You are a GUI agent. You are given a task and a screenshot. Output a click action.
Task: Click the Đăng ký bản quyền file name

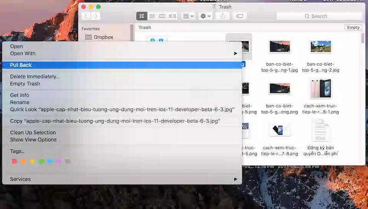tap(321, 151)
